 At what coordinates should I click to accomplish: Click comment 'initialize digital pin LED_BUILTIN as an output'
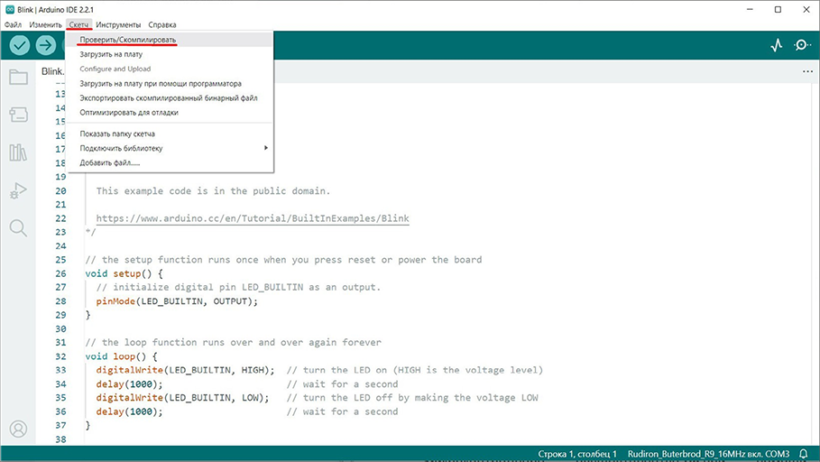tap(238, 287)
